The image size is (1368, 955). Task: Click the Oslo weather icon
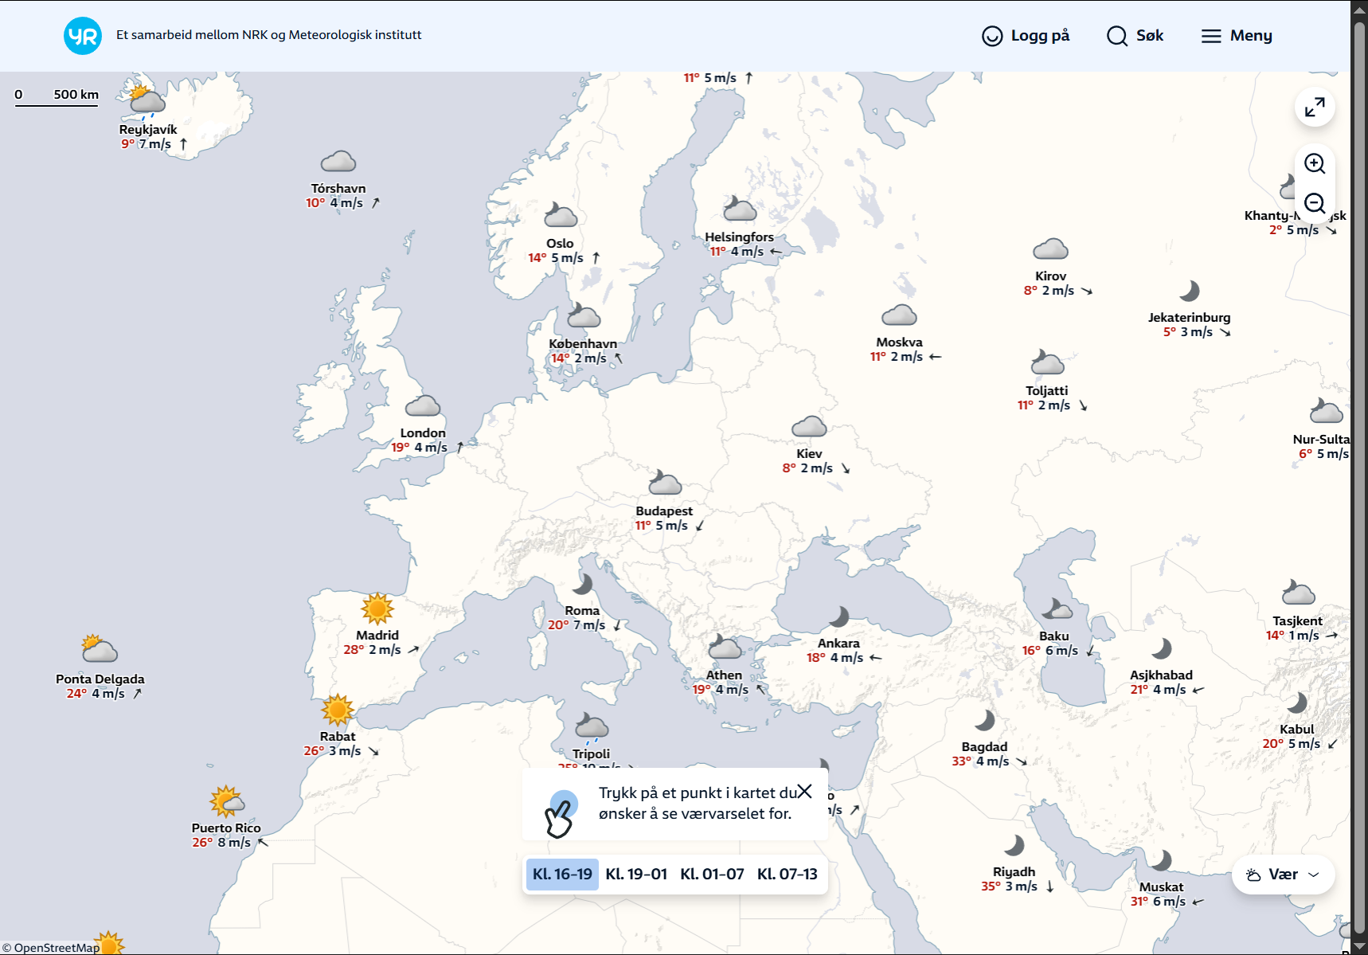pos(561,215)
